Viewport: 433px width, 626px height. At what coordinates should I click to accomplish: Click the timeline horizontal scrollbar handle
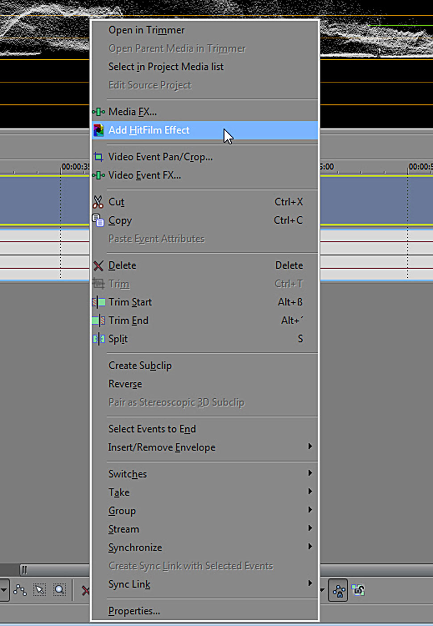(24, 570)
